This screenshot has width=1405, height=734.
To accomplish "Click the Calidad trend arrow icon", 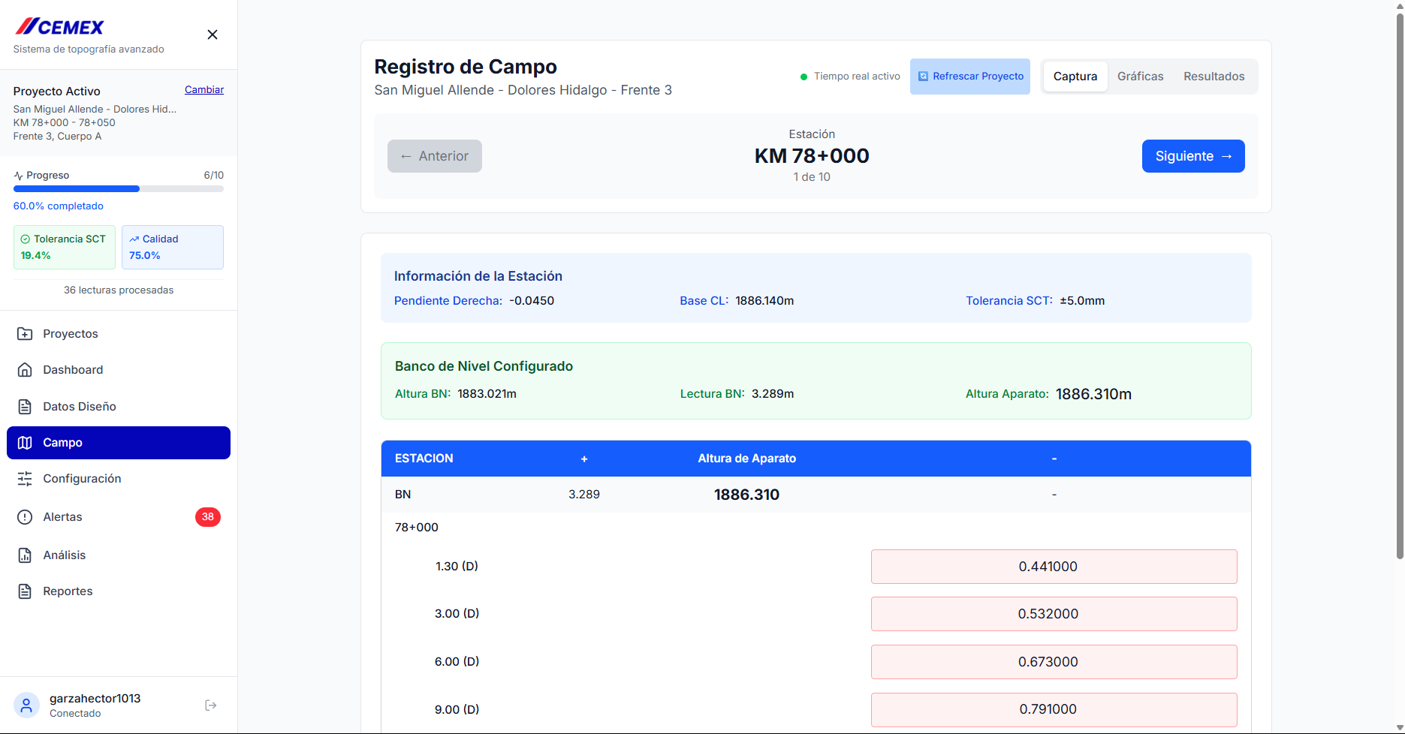I will (134, 239).
